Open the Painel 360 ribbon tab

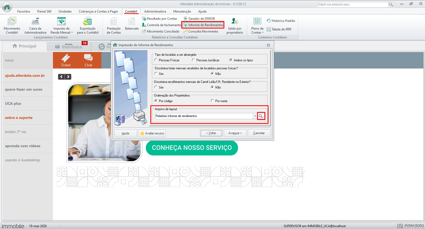(x=44, y=11)
